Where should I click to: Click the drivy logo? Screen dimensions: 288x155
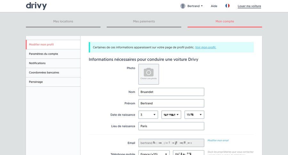coord(36,6)
